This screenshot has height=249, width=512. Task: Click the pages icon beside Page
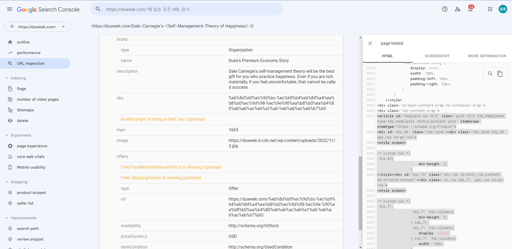tap(10, 89)
